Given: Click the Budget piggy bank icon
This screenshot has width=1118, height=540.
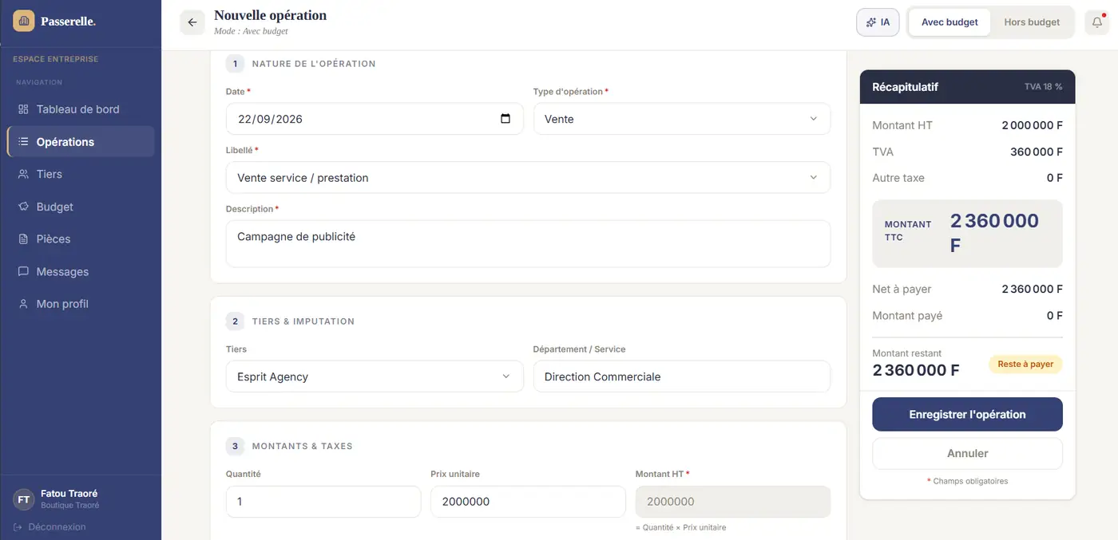Looking at the screenshot, I should 22,207.
